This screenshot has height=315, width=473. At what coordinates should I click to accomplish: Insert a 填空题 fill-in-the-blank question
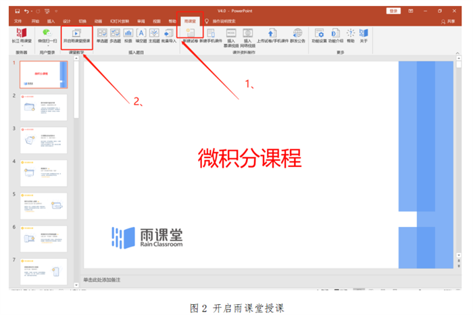click(141, 36)
